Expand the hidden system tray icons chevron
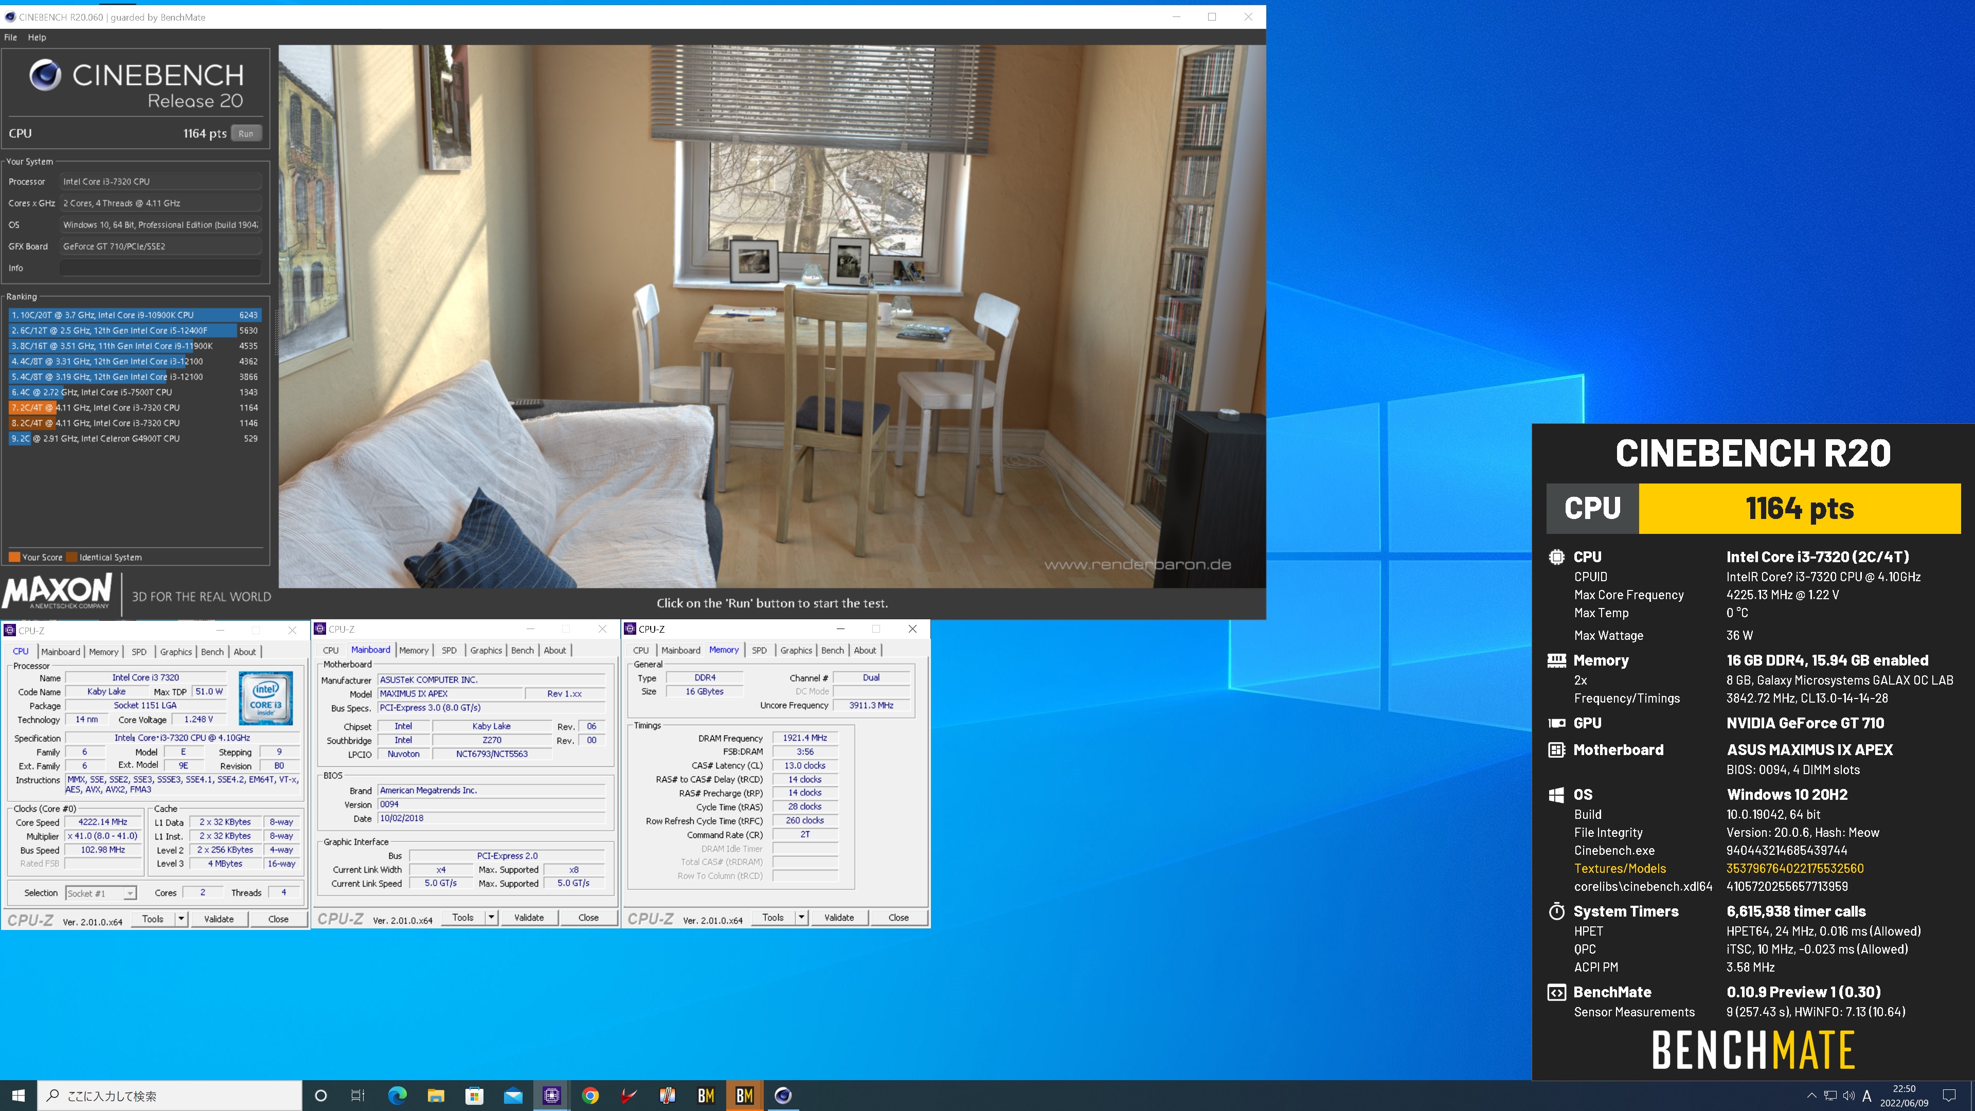1975x1111 pixels. (1811, 1096)
